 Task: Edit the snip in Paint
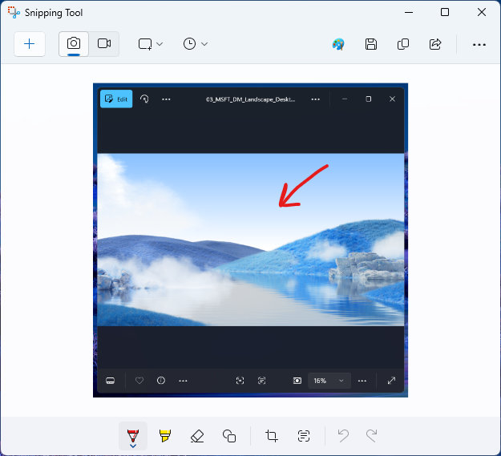[x=338, y=44]
